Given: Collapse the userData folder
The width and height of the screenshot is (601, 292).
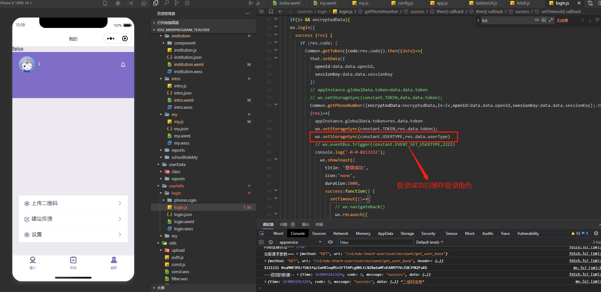Looking at the screenshot, I should pos(158,164).
